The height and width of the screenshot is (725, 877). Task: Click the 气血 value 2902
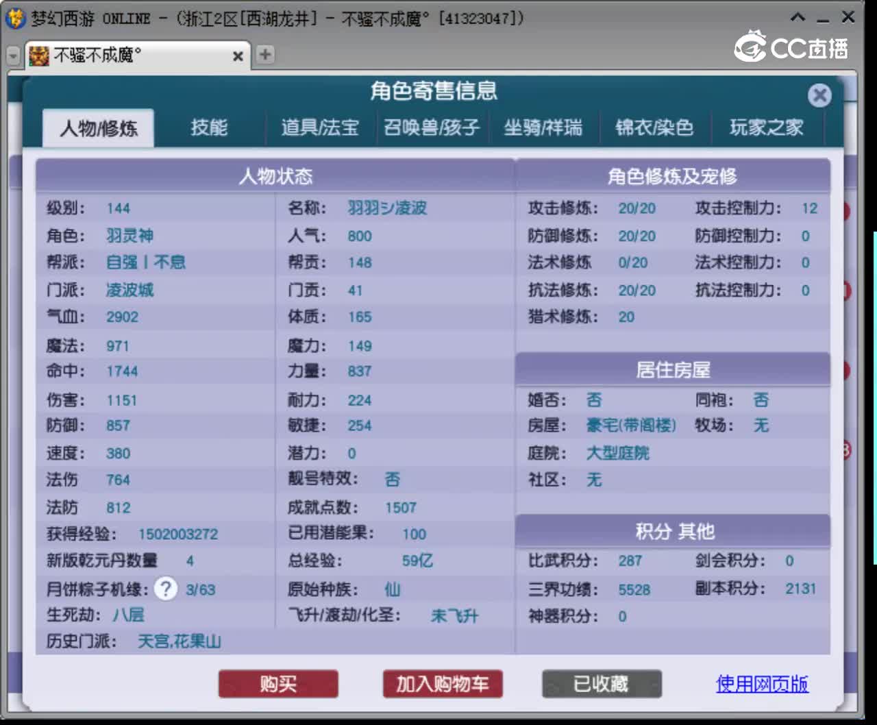coord(122,317)
